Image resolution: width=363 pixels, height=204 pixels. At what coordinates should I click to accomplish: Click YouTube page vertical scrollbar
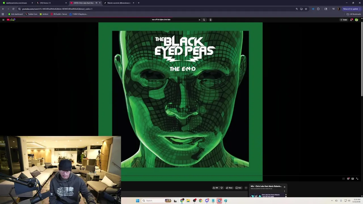362,59
